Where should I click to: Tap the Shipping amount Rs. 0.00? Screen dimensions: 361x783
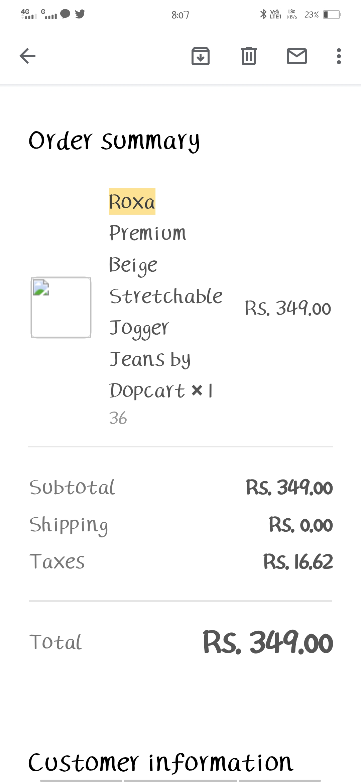300,525
